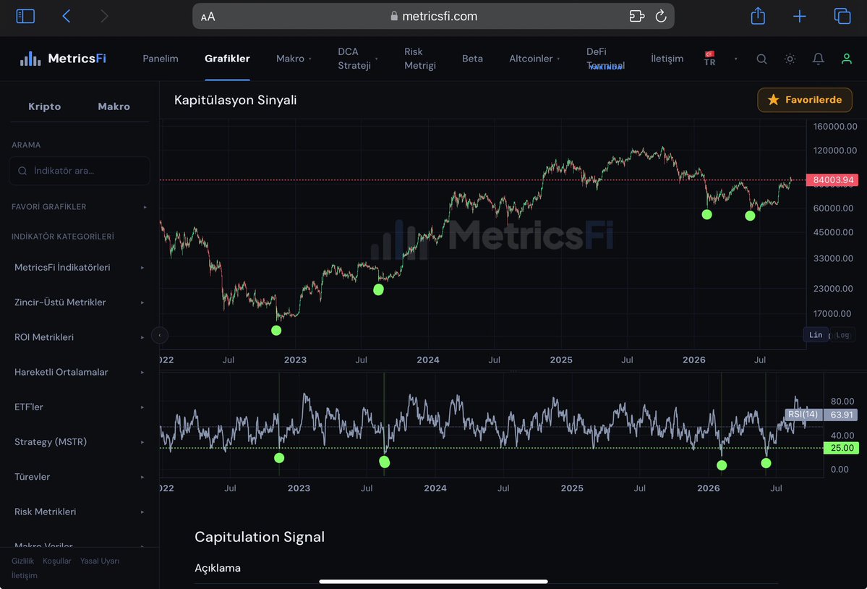This screenshot has width=867, height=589.
Task: Open the Beta nav item
Action: 472,59
